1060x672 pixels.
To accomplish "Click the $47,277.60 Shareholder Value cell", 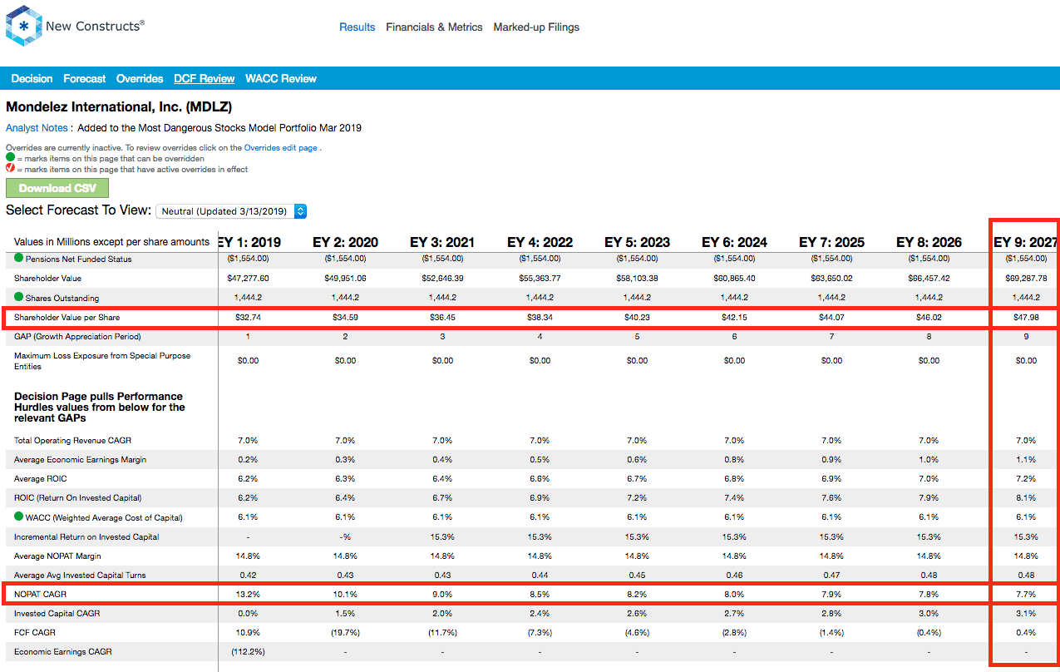I will coord(249,278).
